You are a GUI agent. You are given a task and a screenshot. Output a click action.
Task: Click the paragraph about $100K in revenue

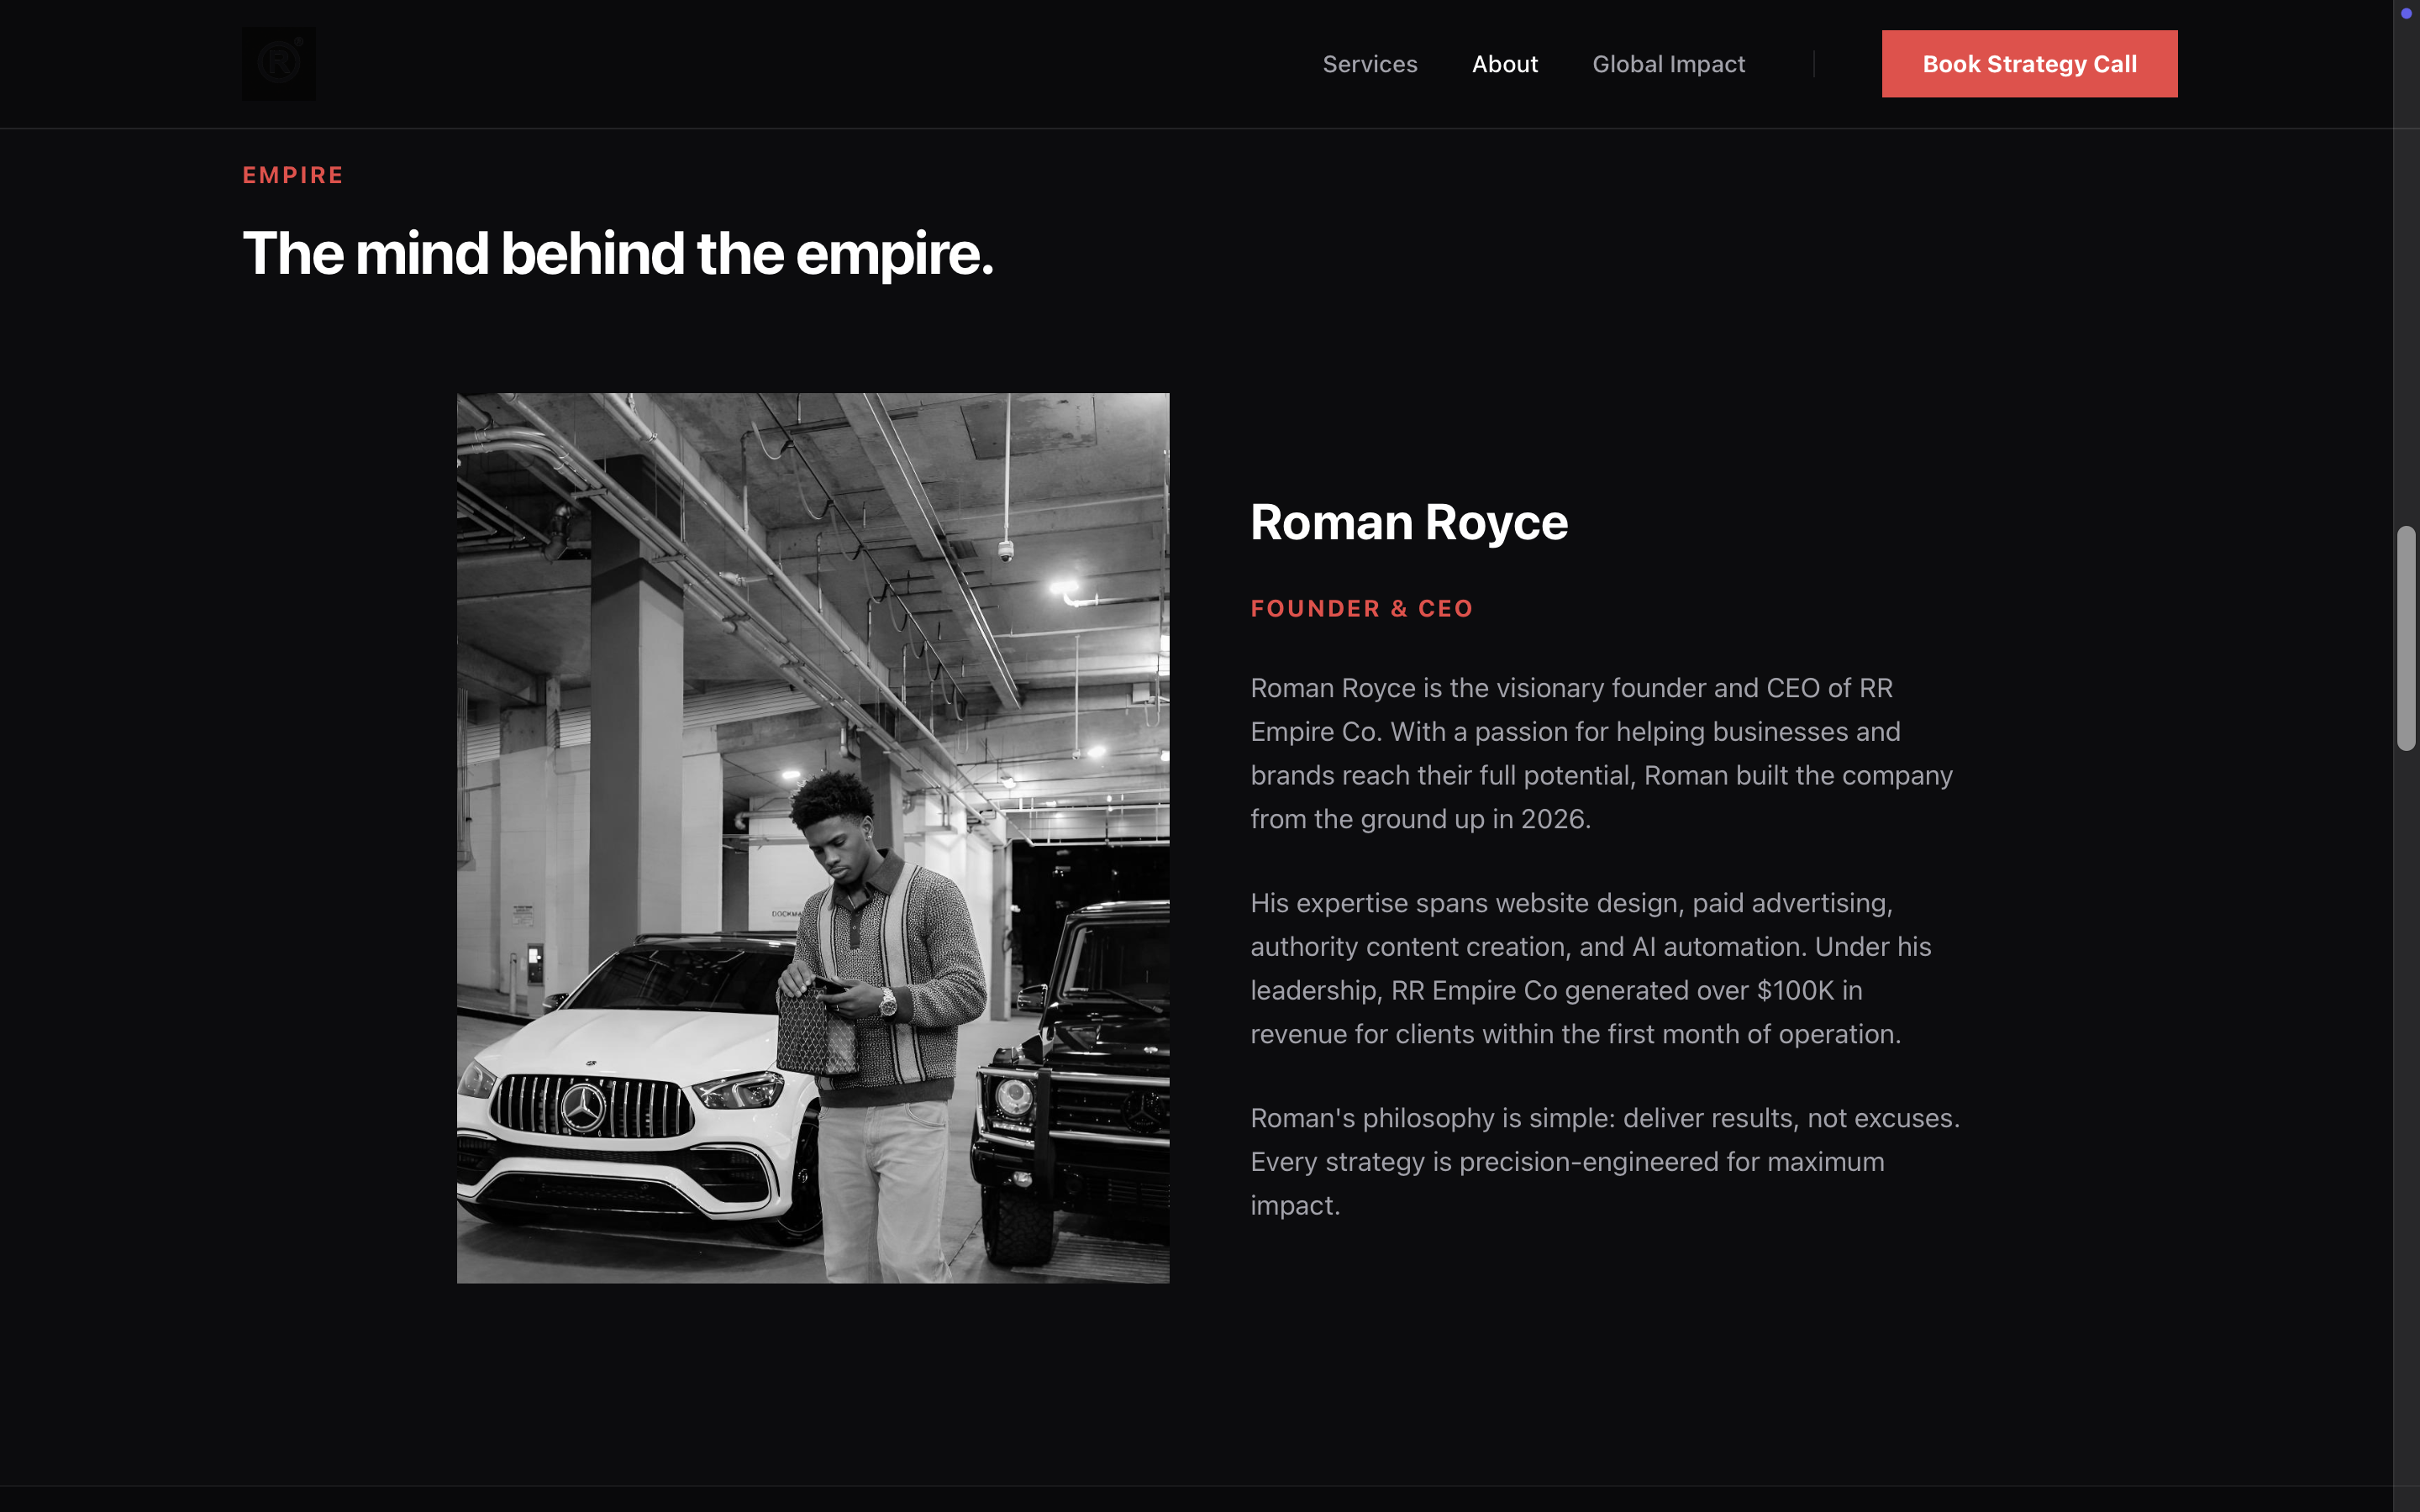(1590, 968)
